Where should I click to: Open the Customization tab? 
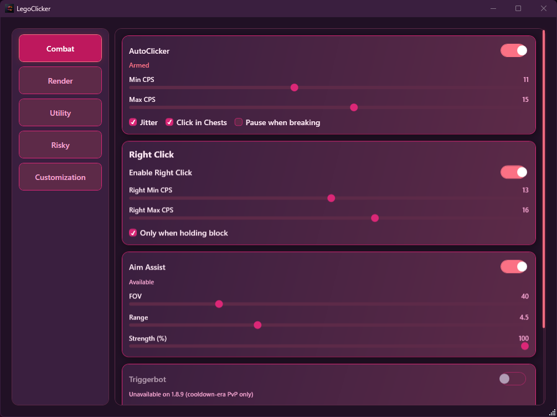tap(60, 177)
